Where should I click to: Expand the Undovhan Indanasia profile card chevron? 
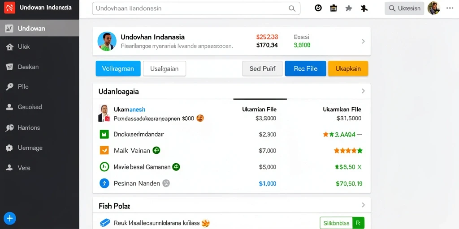(x=363, y=41)
